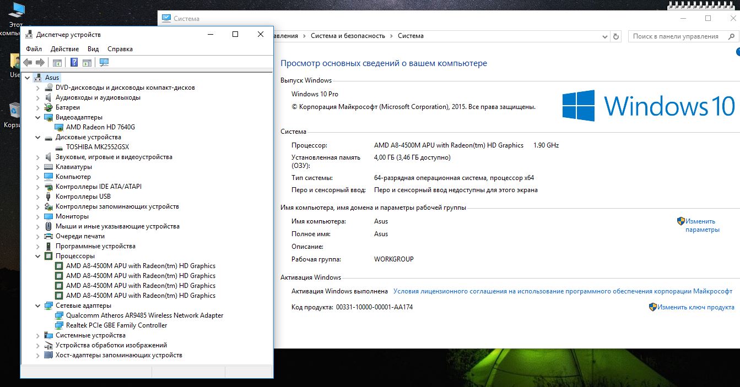The image size is (740, 387).
Task: Select the Компьютер category icon
Action: tap(48, 177)
